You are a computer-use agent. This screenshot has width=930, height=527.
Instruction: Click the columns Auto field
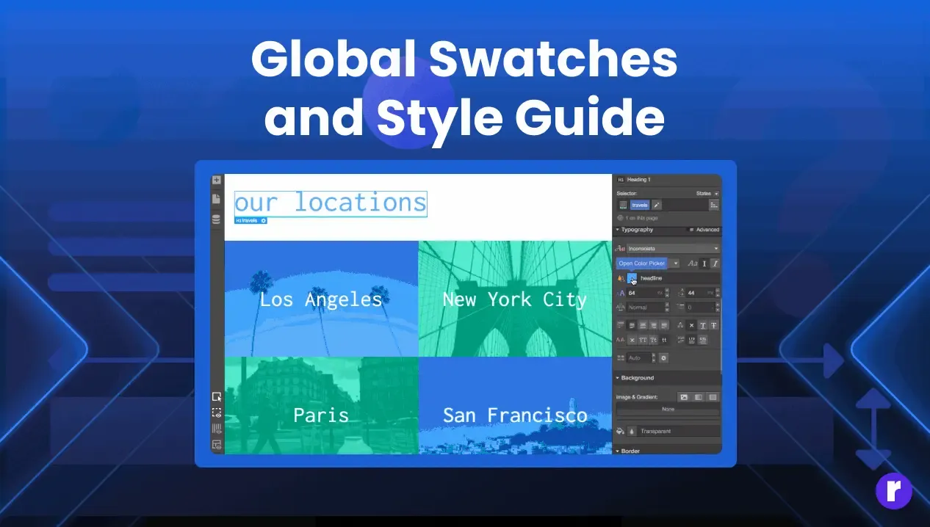(x=639, y=358)
